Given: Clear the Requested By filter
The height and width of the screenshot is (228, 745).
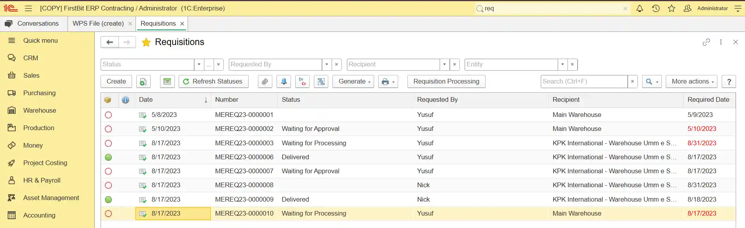Looking at the screenshot, I should (x=337, y=64).
